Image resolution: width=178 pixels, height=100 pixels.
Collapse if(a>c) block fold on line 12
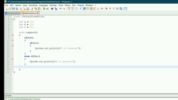coord(13,46)
